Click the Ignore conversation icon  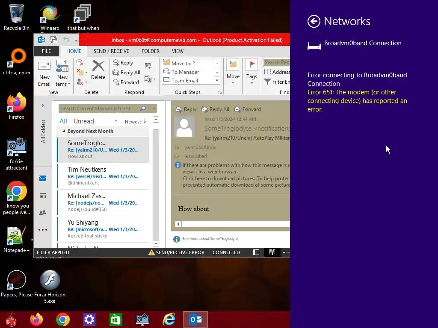pos(80,63)
